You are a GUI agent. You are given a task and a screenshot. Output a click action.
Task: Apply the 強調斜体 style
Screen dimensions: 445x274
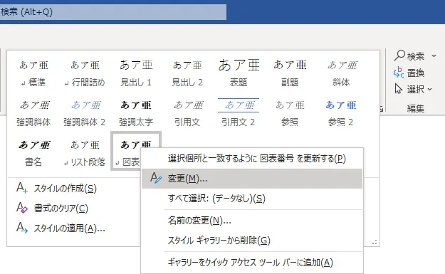click(33, 113)
